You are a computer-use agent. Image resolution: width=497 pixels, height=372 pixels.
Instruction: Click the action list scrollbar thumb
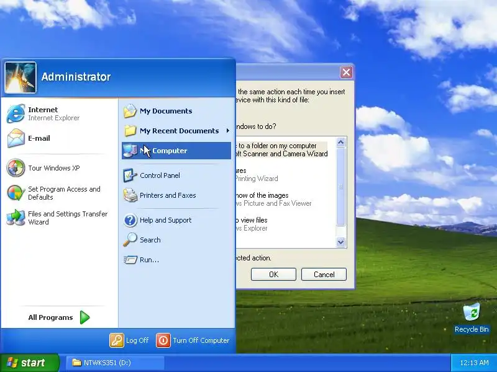click(340, 187)
